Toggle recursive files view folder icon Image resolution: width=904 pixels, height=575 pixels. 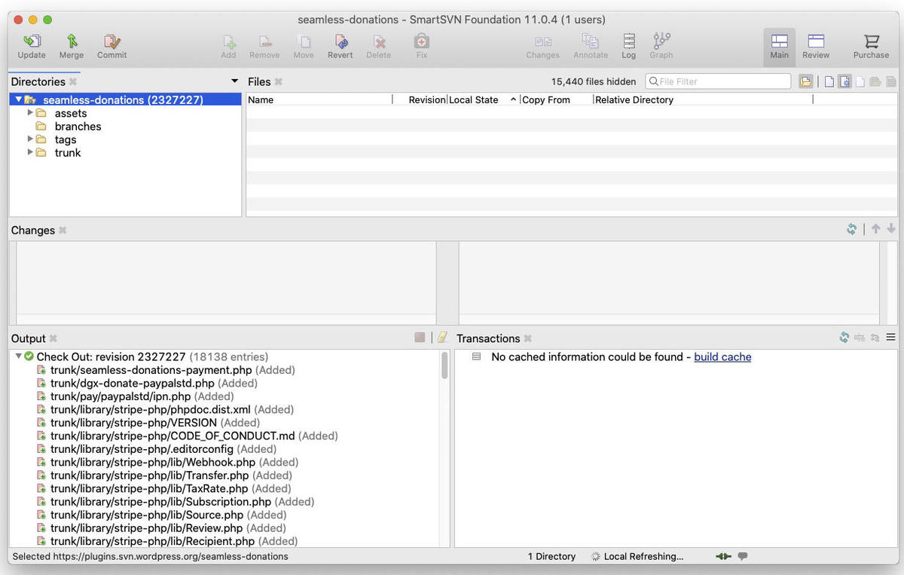click(805, 81)
